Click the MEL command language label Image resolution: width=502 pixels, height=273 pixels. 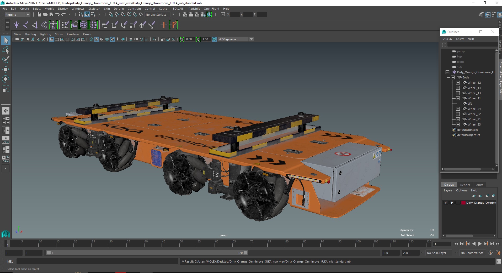click(10, 261)
